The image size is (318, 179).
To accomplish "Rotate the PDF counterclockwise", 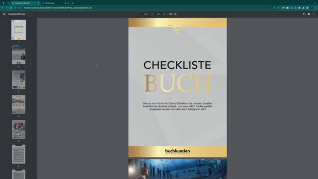I will click(x=175, y=14).
